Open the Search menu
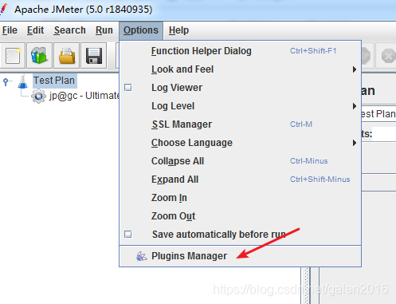 [70, 30]
